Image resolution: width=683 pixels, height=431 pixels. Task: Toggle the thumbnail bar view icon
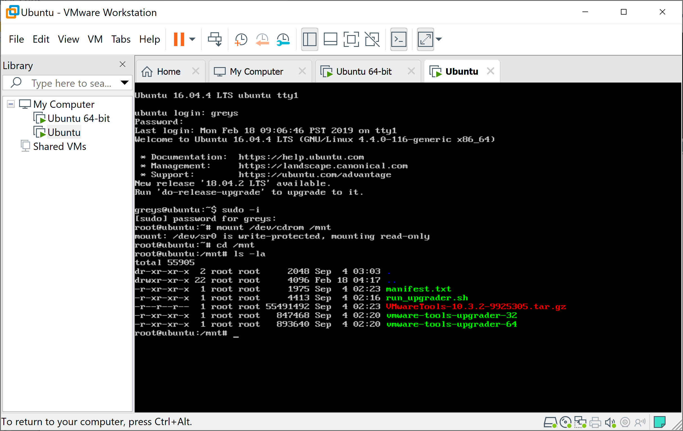(331, 39)
